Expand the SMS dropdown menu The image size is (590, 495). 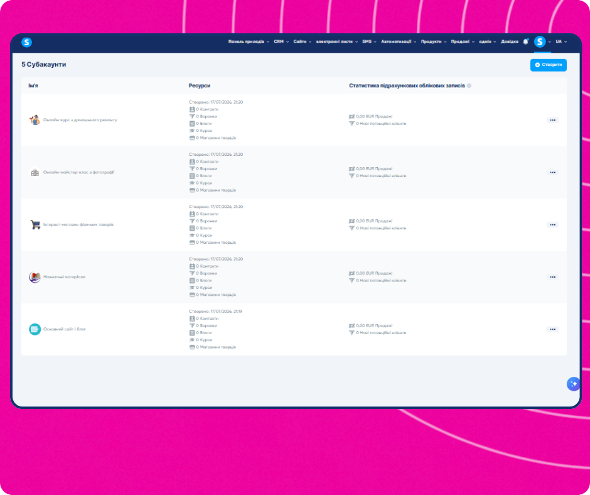pyautogui.click(x=369, y=41)
